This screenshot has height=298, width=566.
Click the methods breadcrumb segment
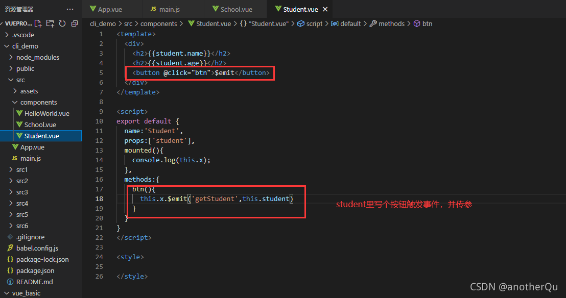pyautogui.click(x=391, y=23)
